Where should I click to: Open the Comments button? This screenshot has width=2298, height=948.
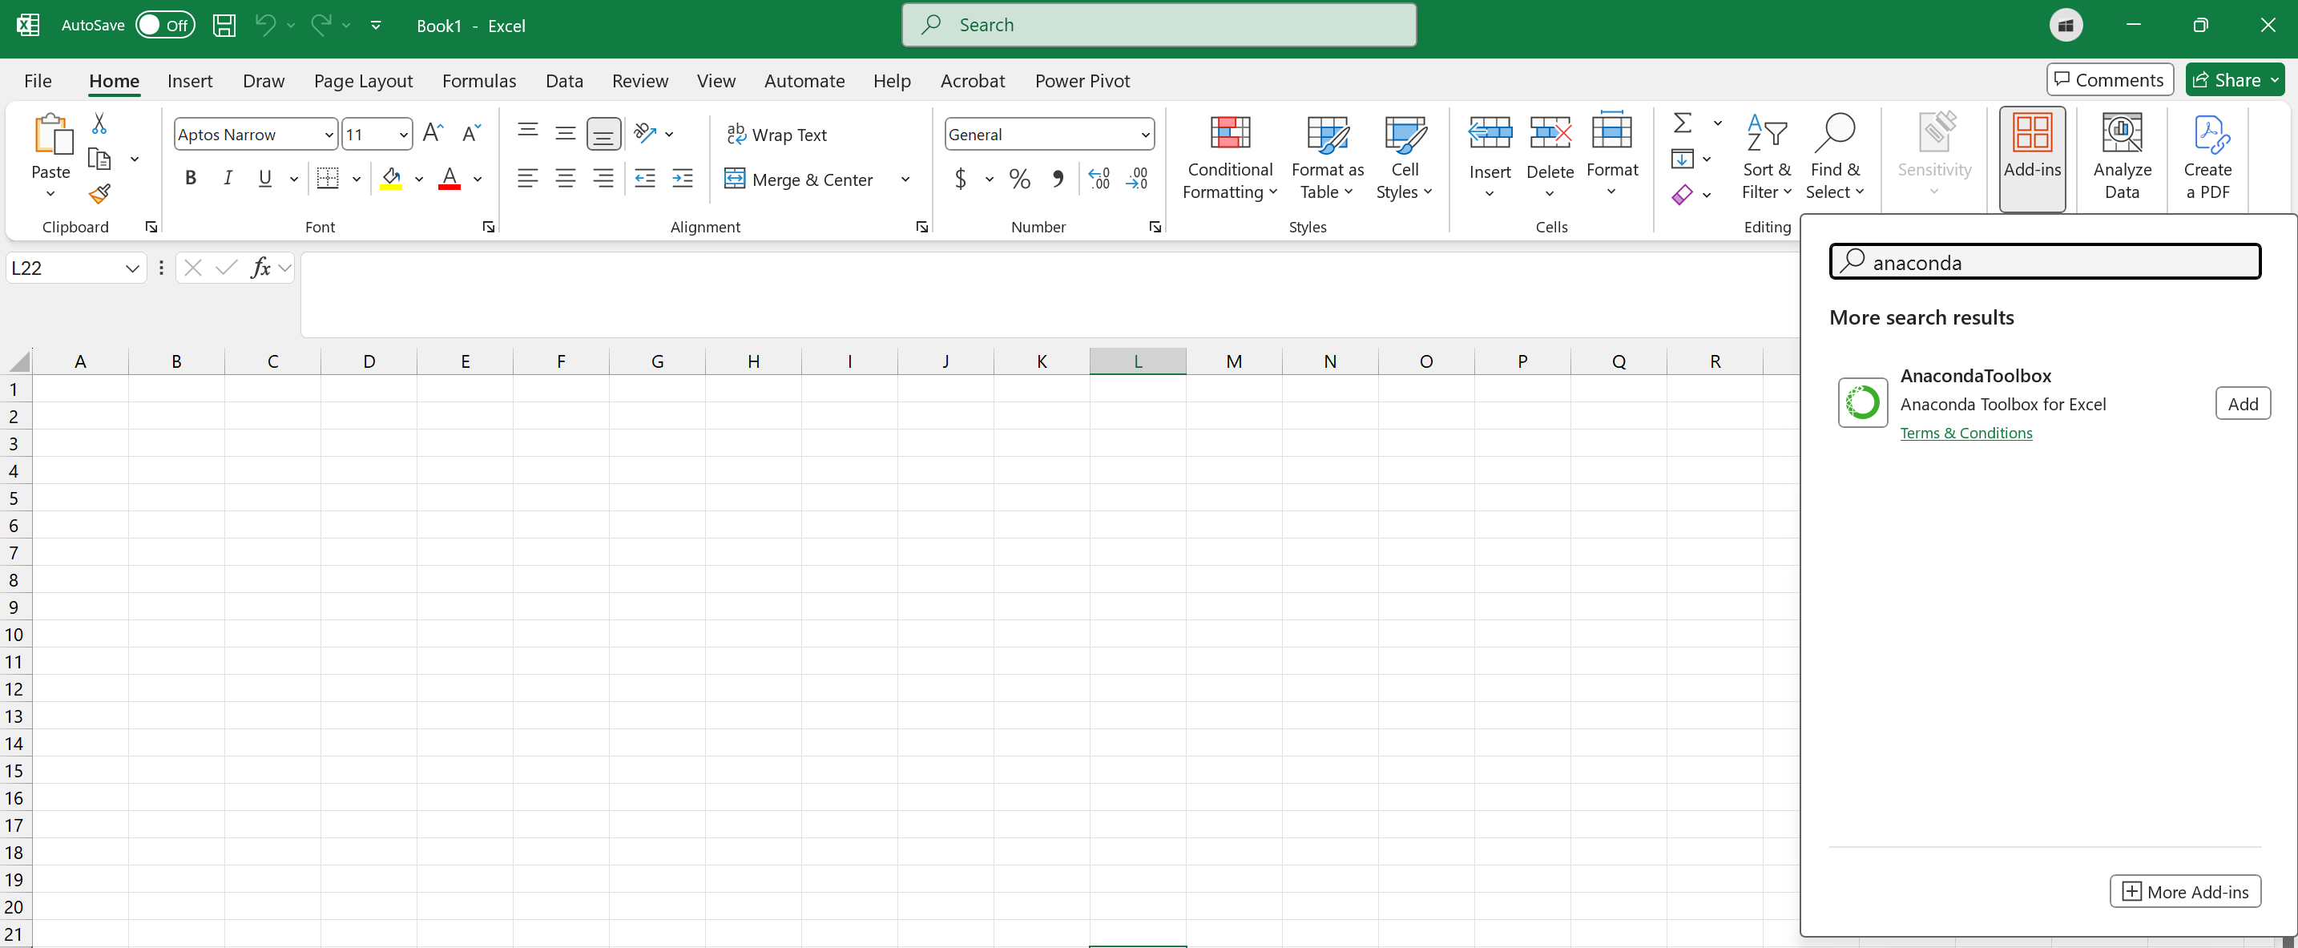coord(2110,80)
